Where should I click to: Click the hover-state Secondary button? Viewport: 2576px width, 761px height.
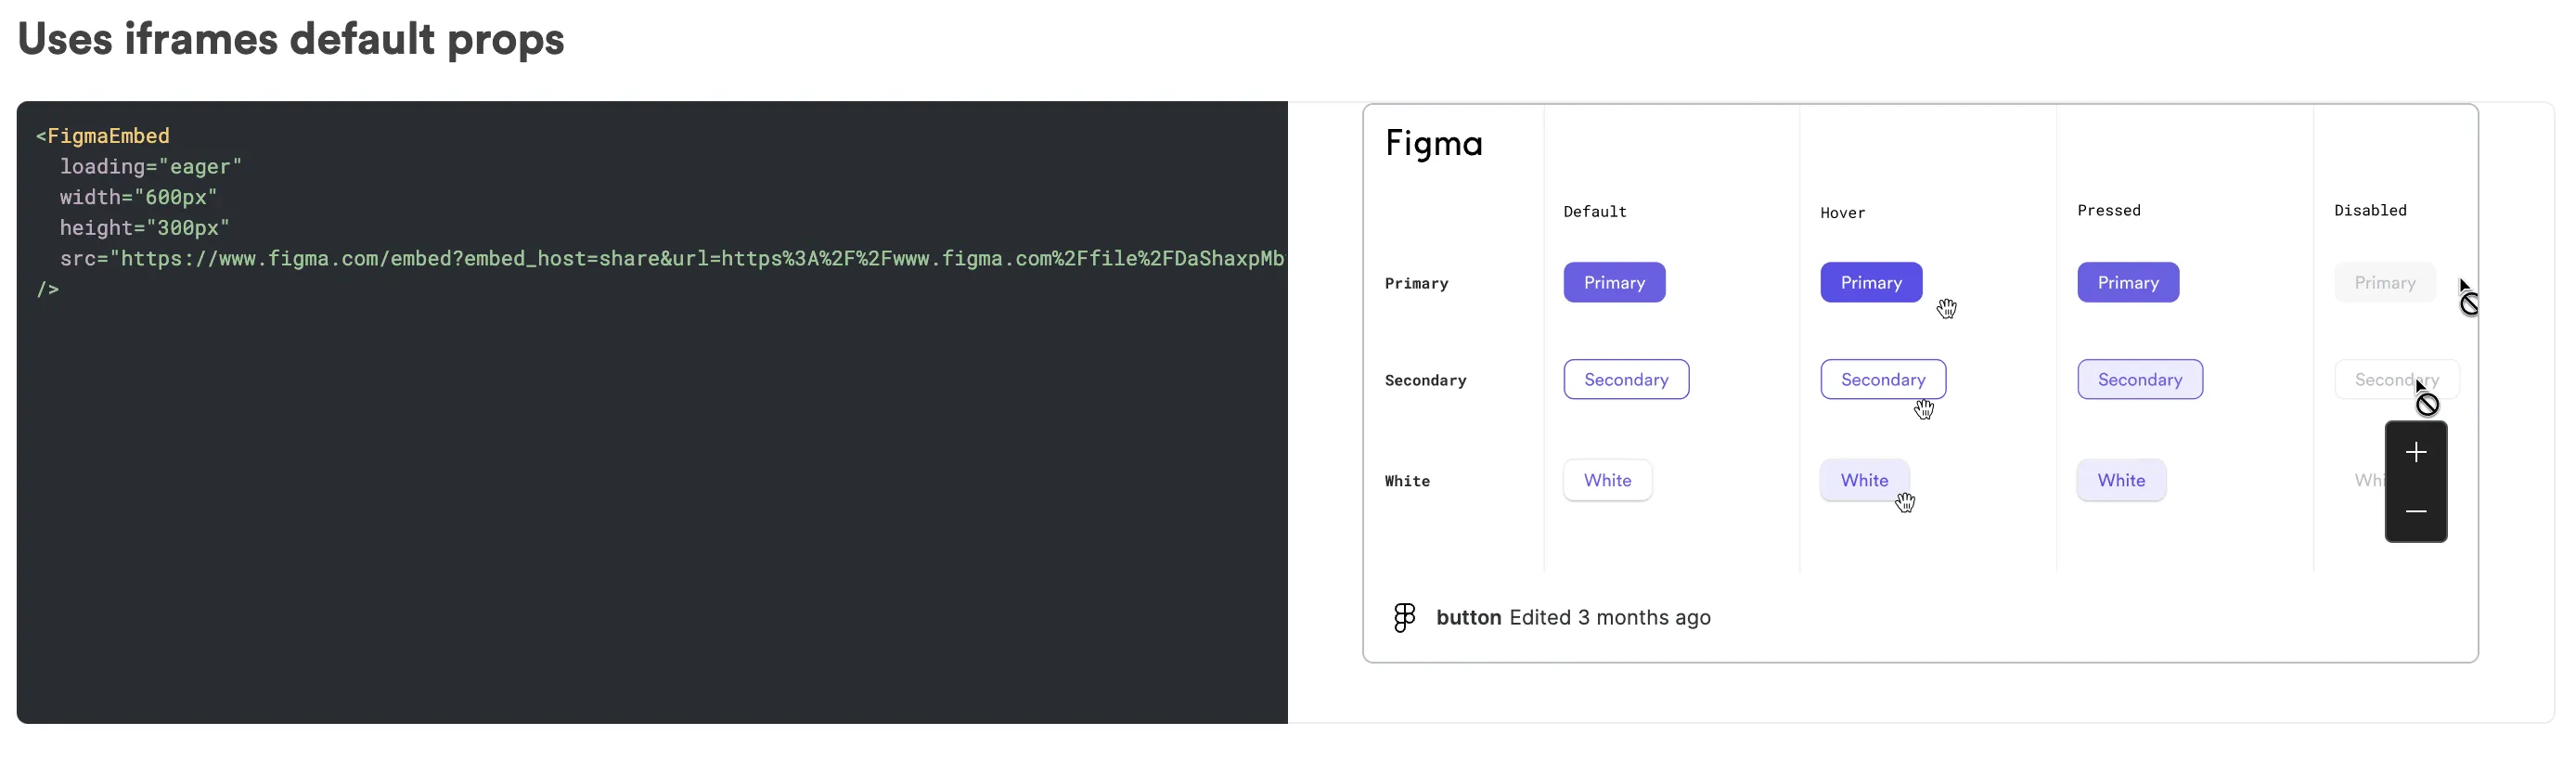[1883, 379]
